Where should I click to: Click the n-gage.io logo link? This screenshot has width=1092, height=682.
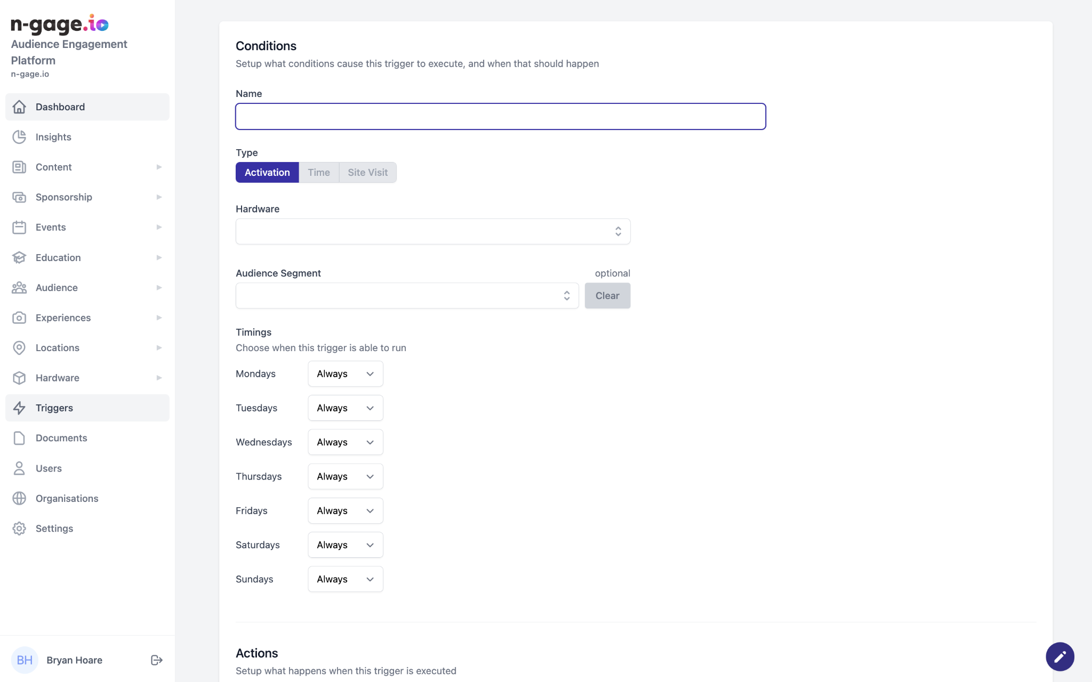point(60,25)
